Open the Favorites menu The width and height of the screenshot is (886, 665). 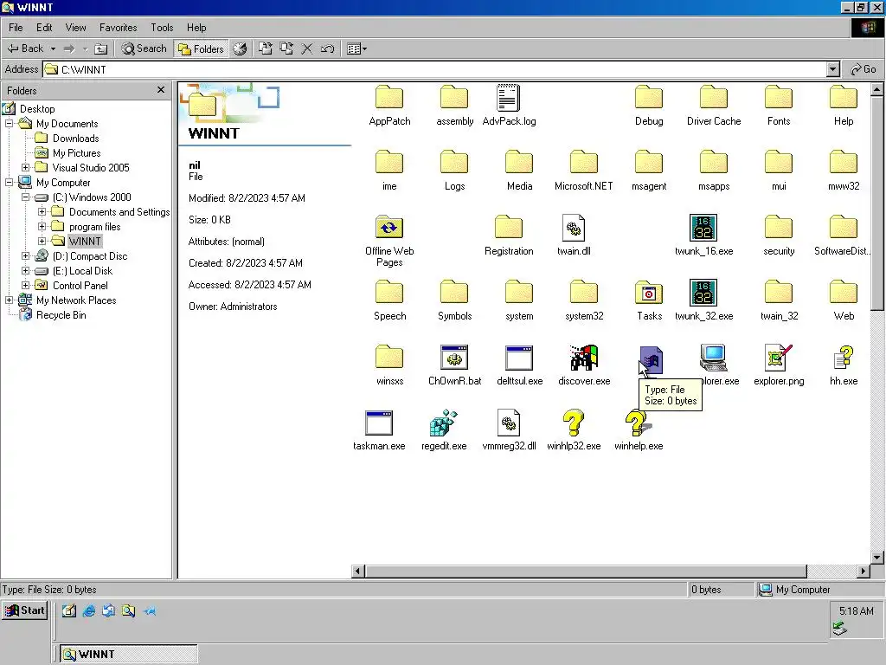coord(118,27)
